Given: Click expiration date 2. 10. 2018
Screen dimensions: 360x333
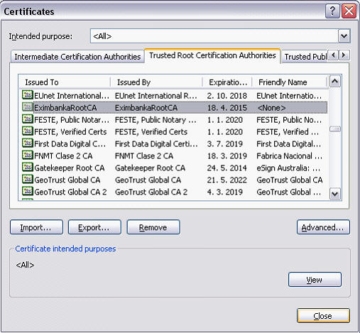Looking at the screenshot, I should click(227, 96).
